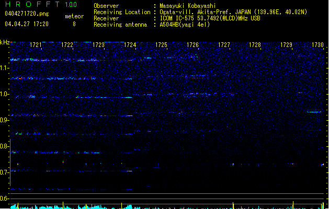
Task: Click the 0.7 kHz frequency tick label
Action: [x=4, y=172]
